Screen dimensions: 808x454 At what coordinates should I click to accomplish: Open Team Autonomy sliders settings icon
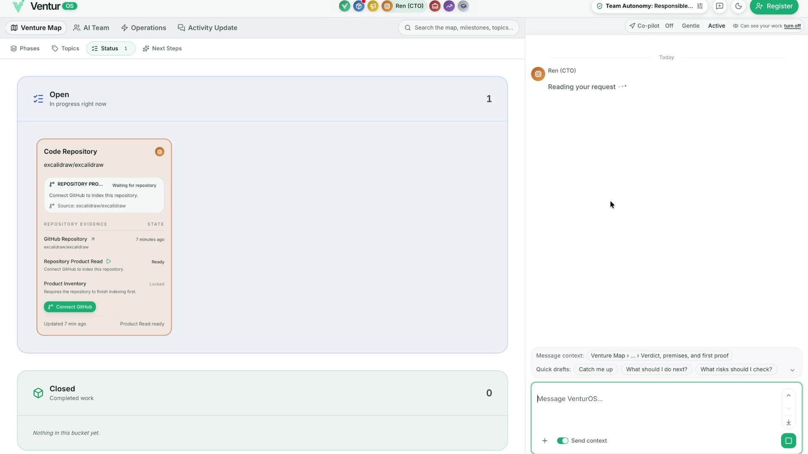(700, 6)
